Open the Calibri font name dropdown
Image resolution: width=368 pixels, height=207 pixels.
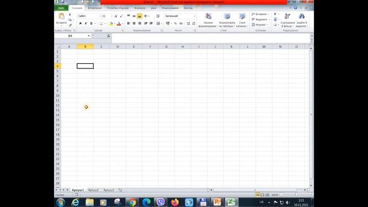click(x=101, y=16)
